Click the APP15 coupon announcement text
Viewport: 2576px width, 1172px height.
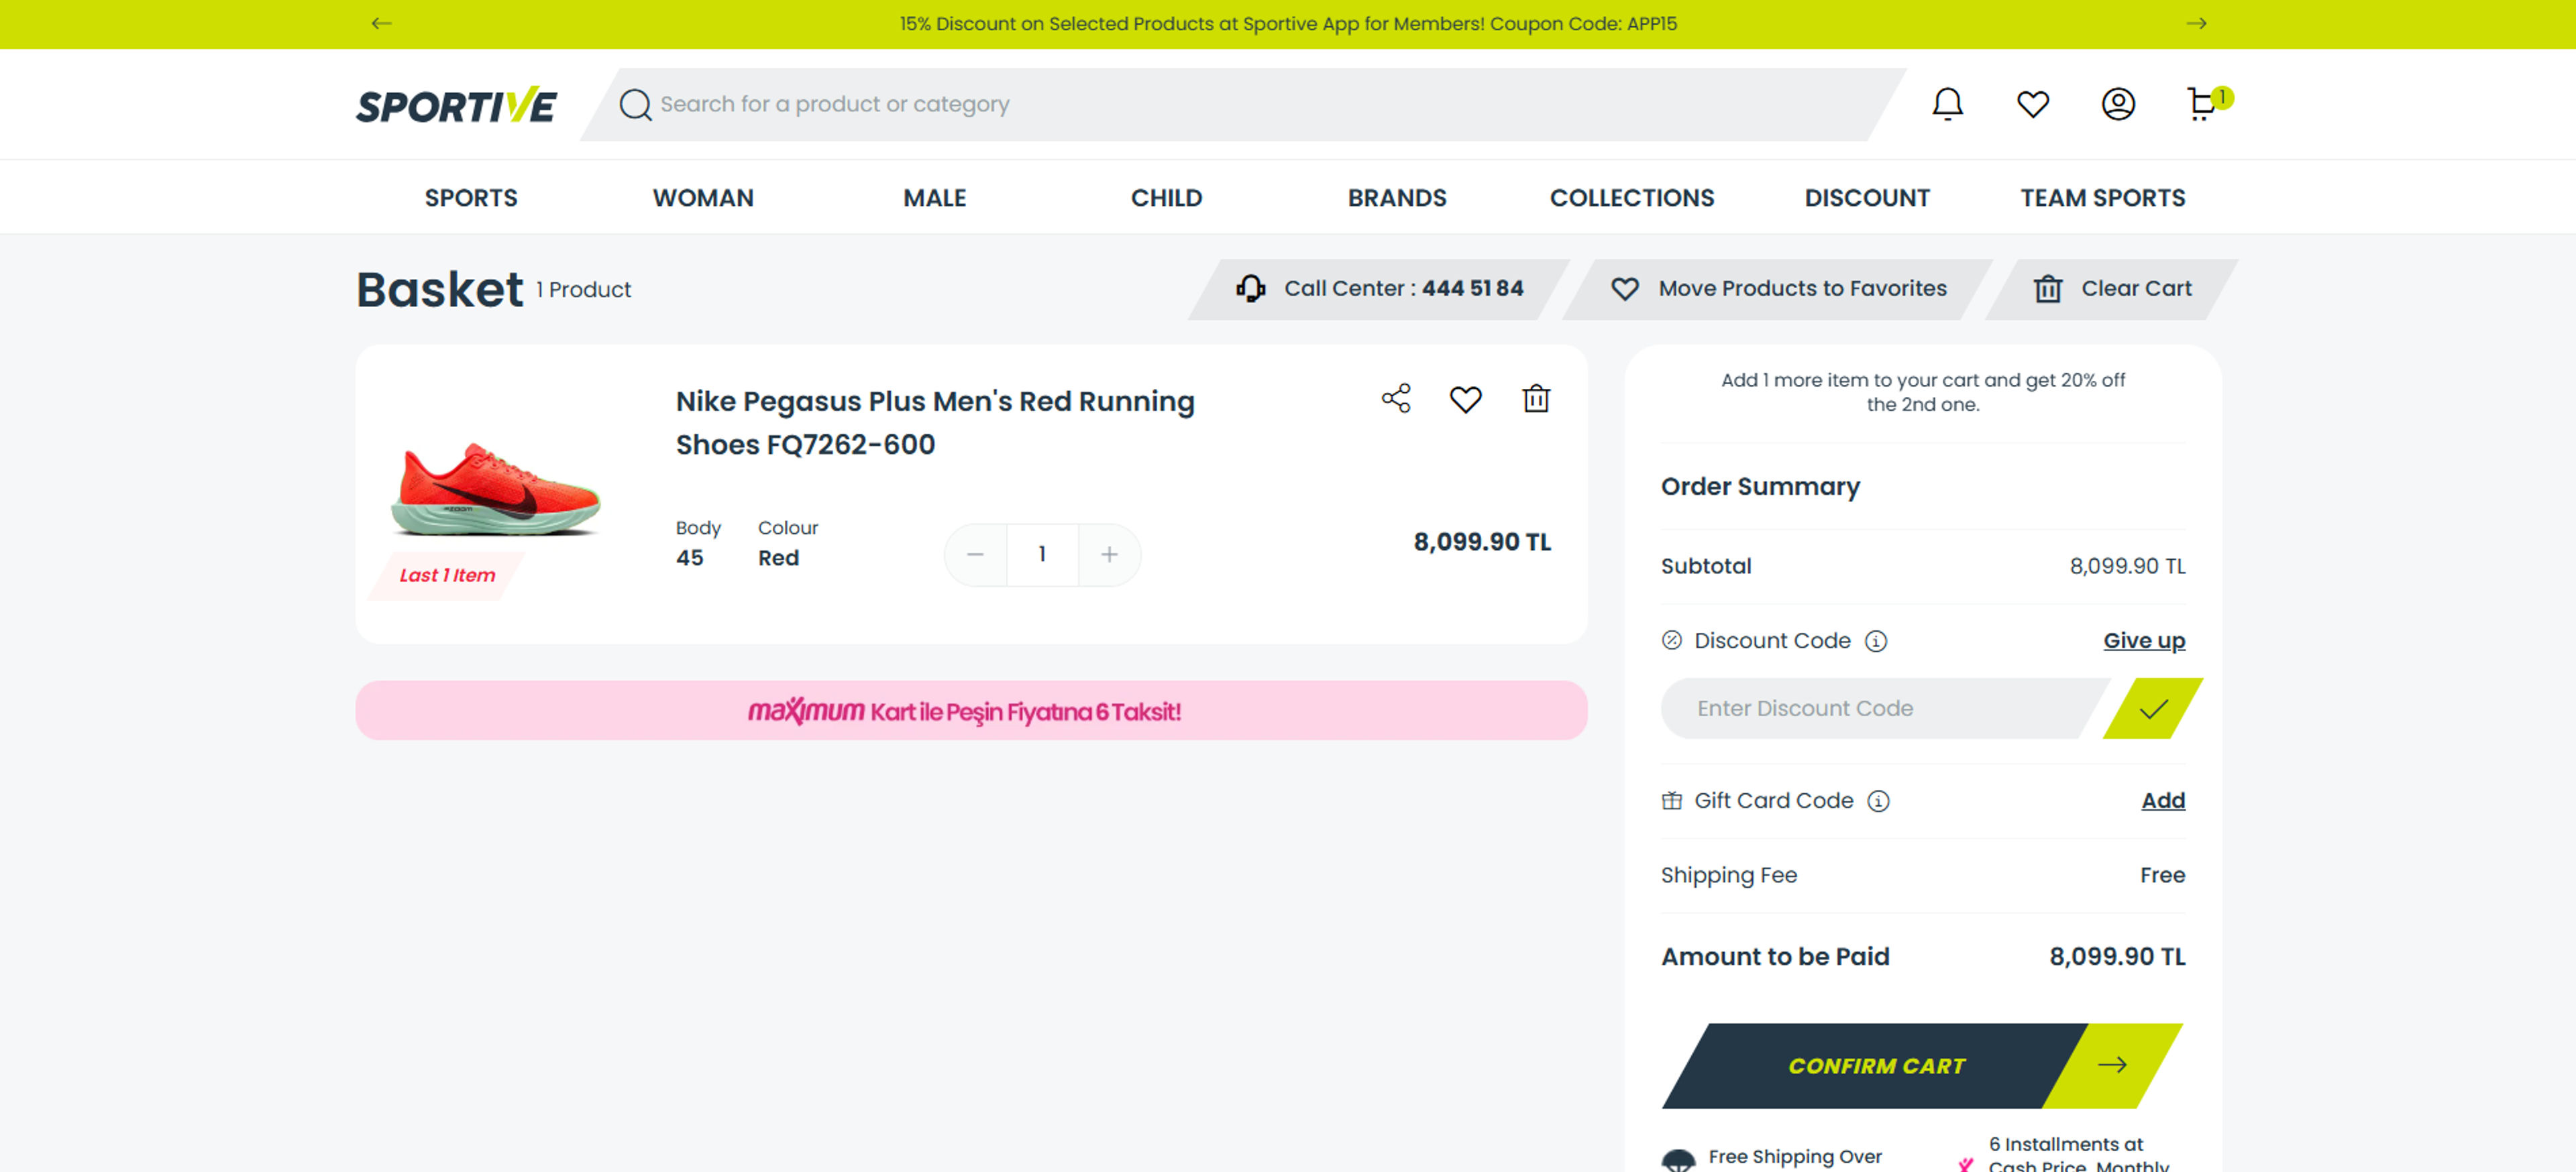(1287, 23)
